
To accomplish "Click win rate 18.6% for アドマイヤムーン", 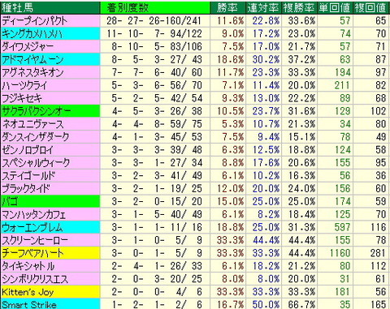I will pyautogui.click(x=231, y=59).
